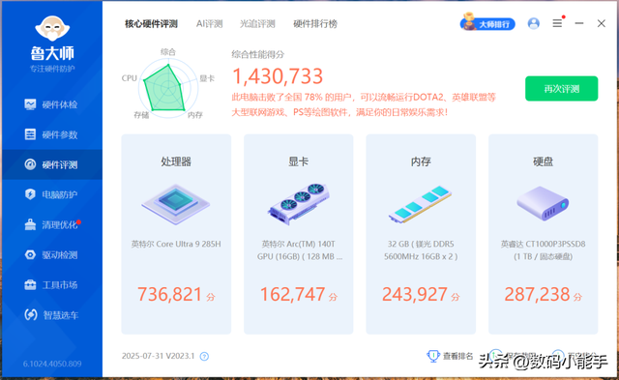The width and height of the screenshot is (619, 380).
Task: Open 清理优化 in the sidebar
Action: pyautogui.click(x=51, y=224)
